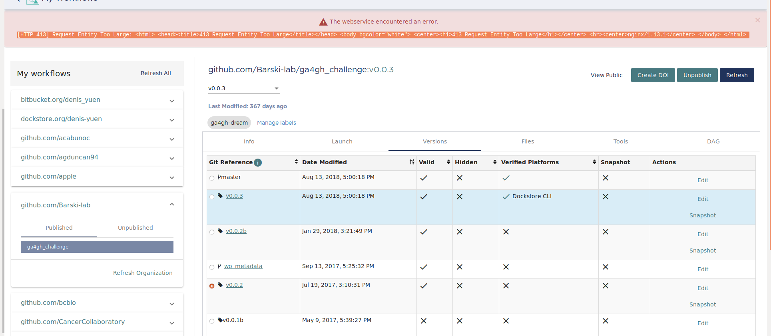
Task: Open the Unpublished workflows tab
Action: 135,228
